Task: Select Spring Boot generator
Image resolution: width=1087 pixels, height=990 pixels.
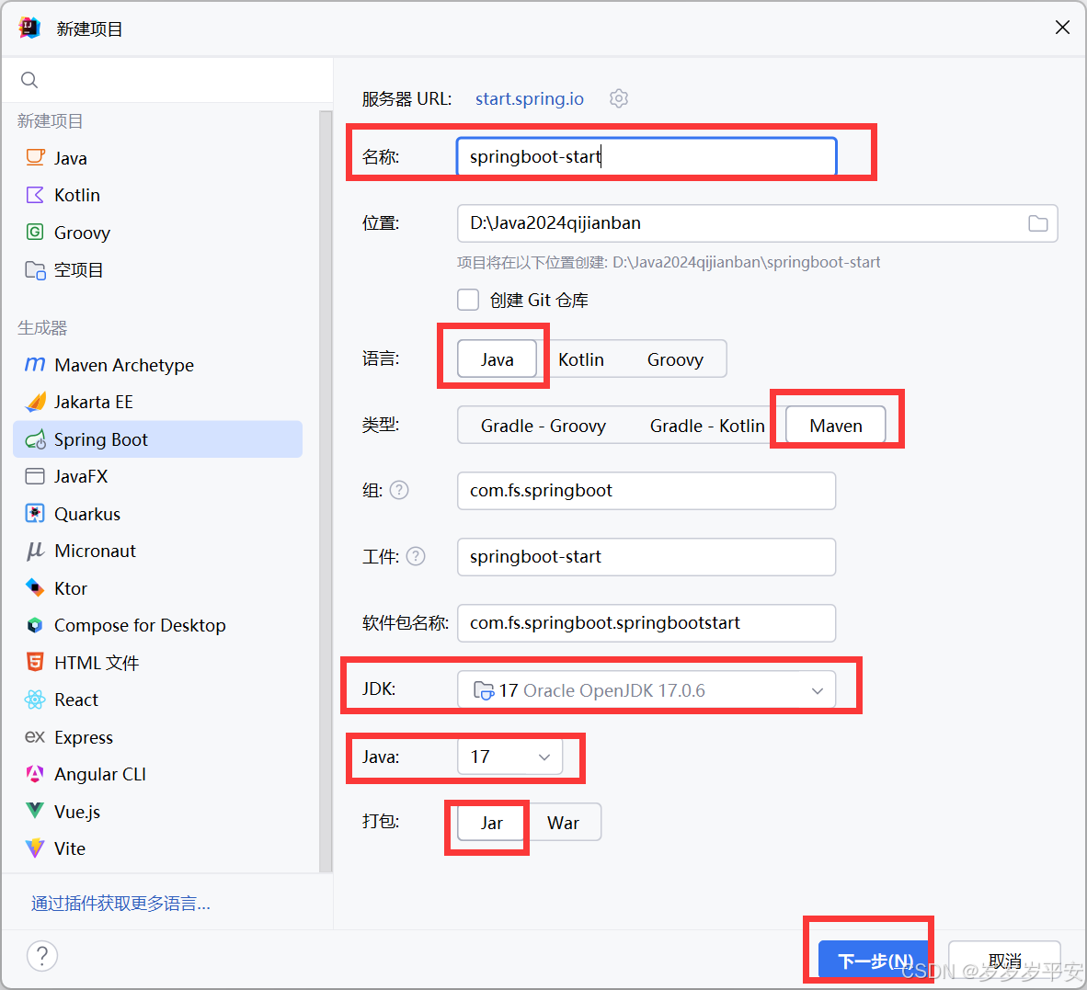Action: point(157,439)
